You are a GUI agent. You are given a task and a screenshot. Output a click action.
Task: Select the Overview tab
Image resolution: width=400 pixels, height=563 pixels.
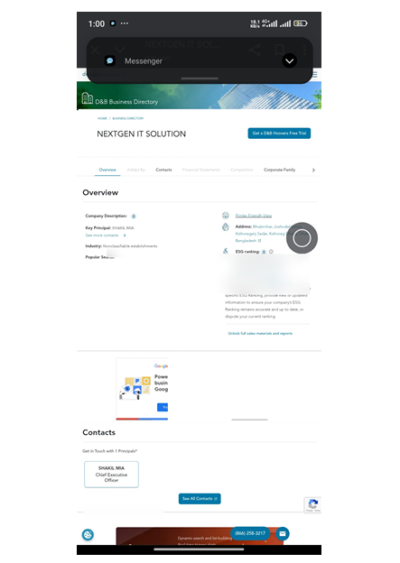107,170
